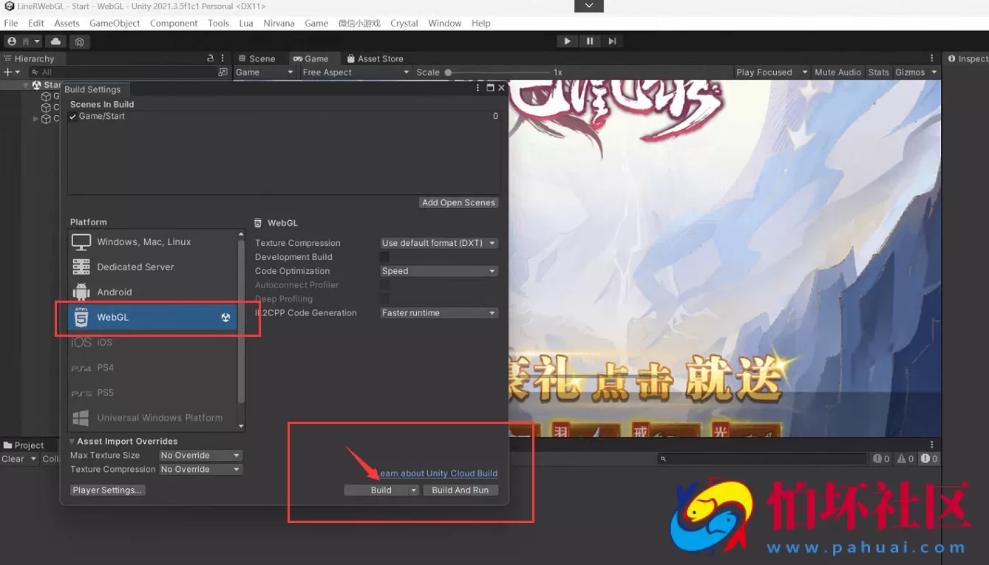Toggle Mute Audio in the Game view
989x565 pixels.
[837, 72]
